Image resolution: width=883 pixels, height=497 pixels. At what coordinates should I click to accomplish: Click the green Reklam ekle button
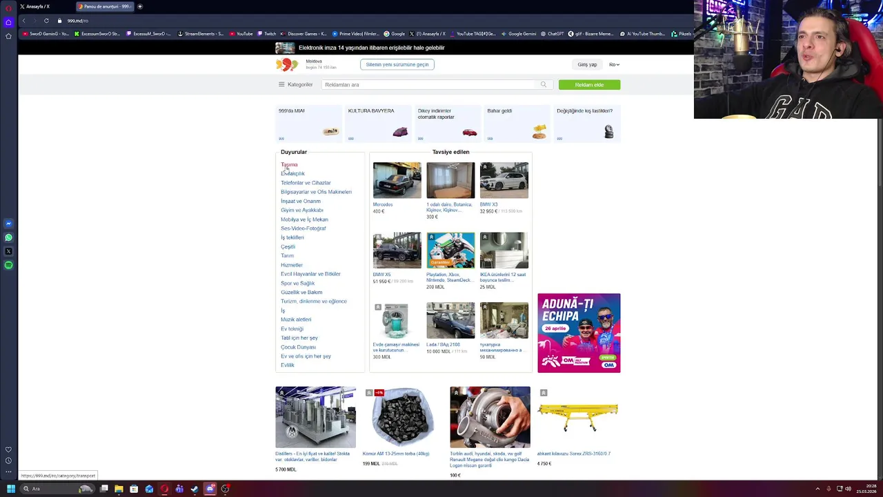pyautogui.click(x=589, y=84)
